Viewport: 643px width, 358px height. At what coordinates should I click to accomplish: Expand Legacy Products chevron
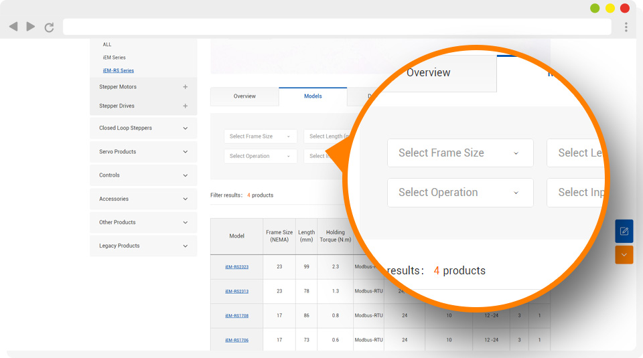[x=186, y=246]
